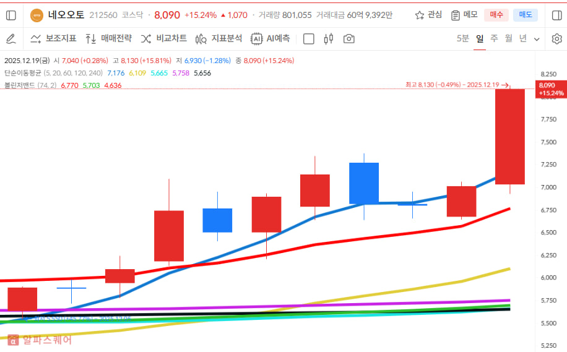Select the 월 monthly period tab
567x352 pixels.
click(x=508, y=38)
